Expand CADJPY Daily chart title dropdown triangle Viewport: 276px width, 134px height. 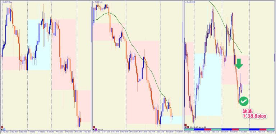[2, 2]
